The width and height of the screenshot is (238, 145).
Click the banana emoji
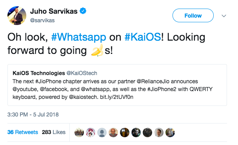97,50
